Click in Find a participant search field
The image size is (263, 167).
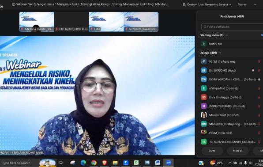click(232, 27)
